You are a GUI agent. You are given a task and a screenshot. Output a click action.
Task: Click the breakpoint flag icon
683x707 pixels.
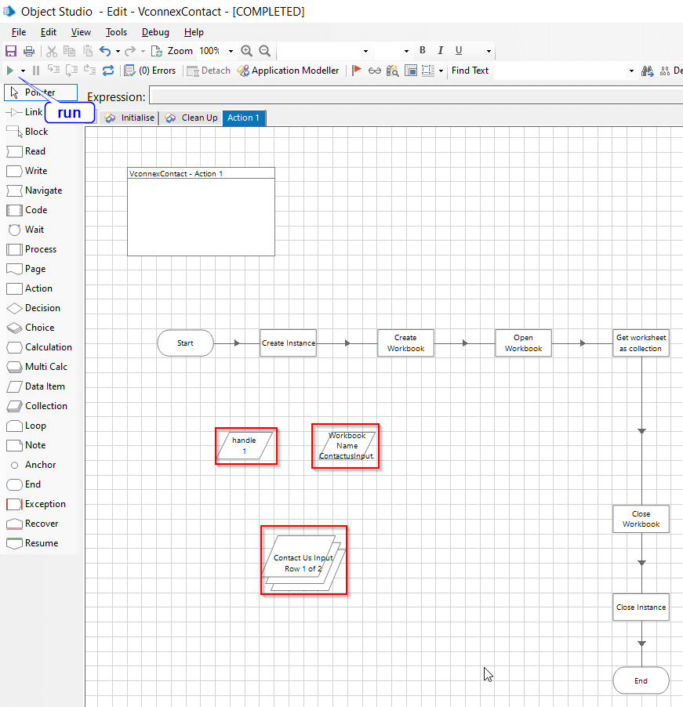pos(357,71)
